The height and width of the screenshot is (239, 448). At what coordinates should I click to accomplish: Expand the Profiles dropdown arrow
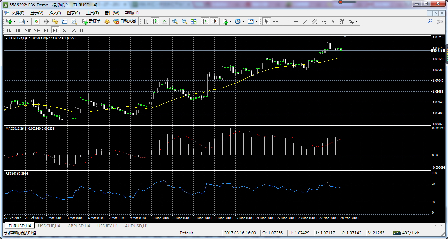coord(28,21)
